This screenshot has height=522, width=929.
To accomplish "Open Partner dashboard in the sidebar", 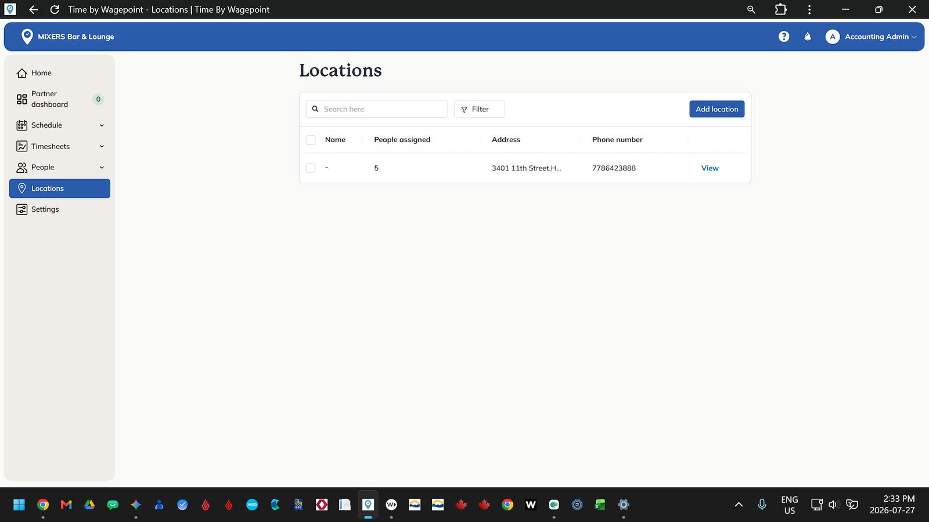I will pyautogui.click(x=60, y=99).
